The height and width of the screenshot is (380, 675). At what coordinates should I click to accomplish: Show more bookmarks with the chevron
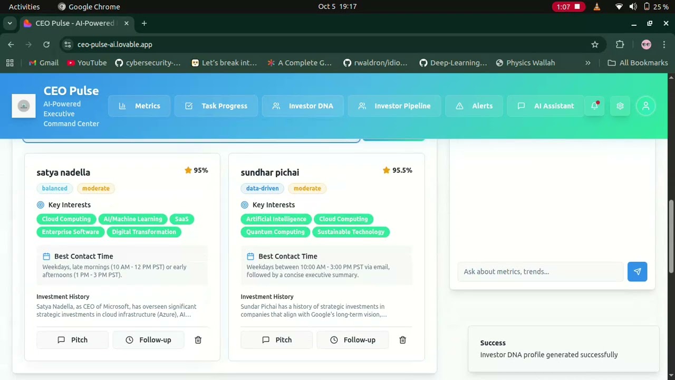tap(588, 63)
